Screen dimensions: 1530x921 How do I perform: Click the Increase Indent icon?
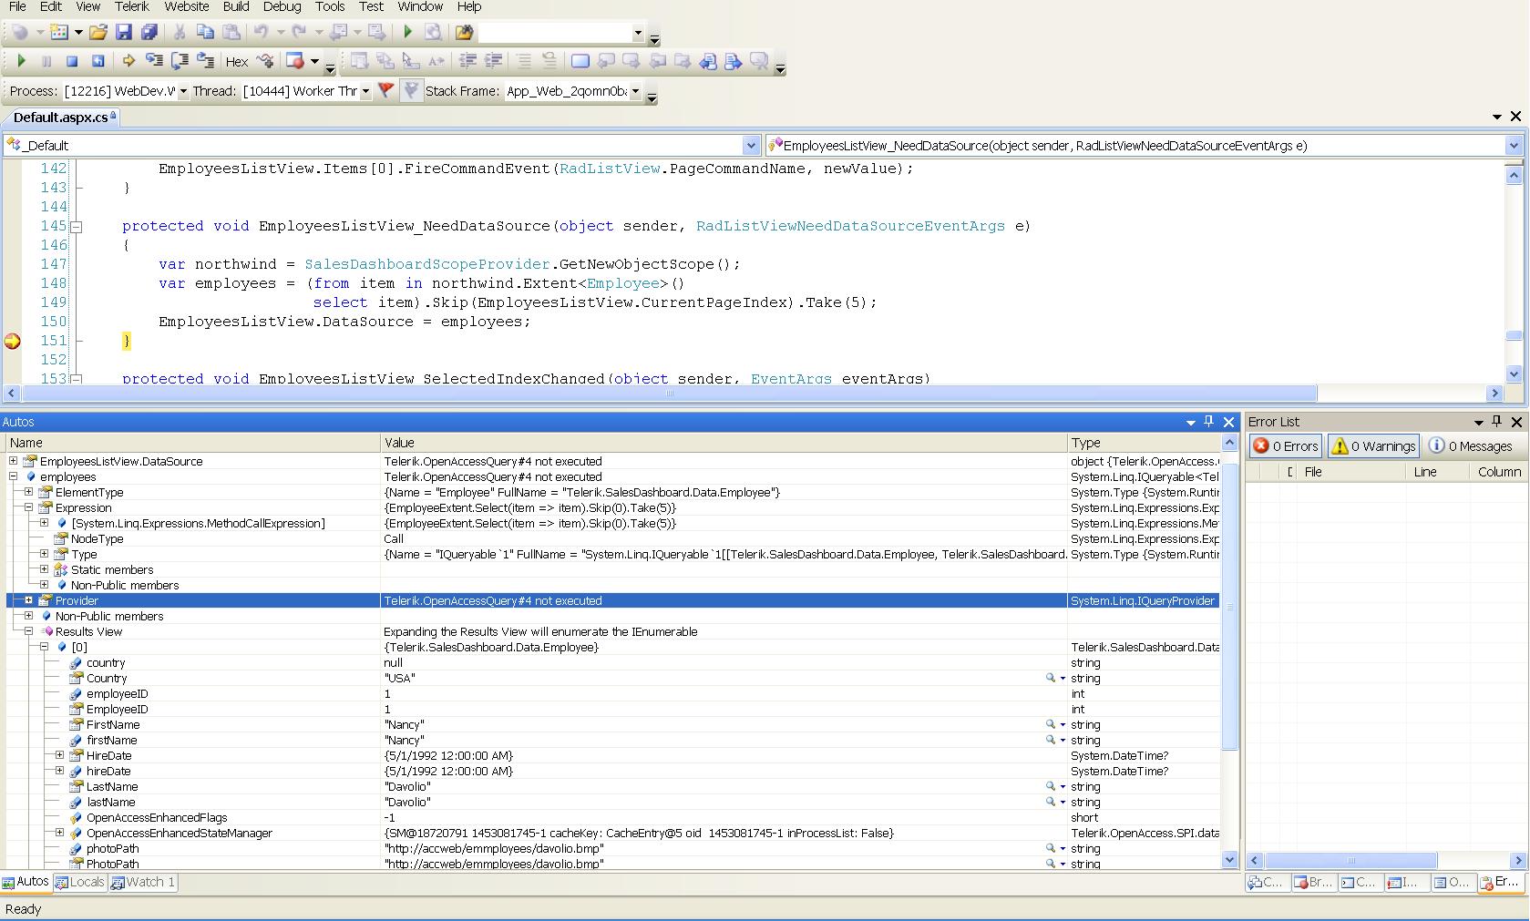click(493, 61)
